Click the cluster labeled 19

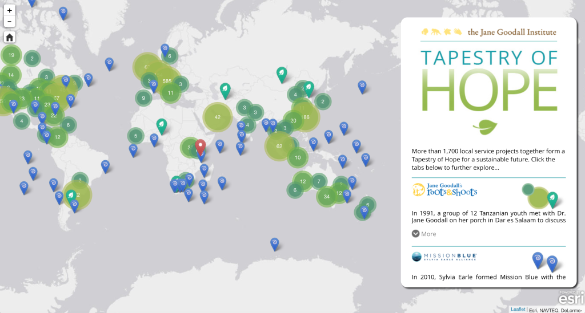pyautogui.click(x=11, y=55)
